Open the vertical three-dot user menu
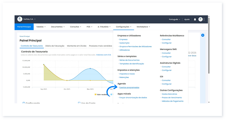The image size is (226, 120). tap(204, 19)
